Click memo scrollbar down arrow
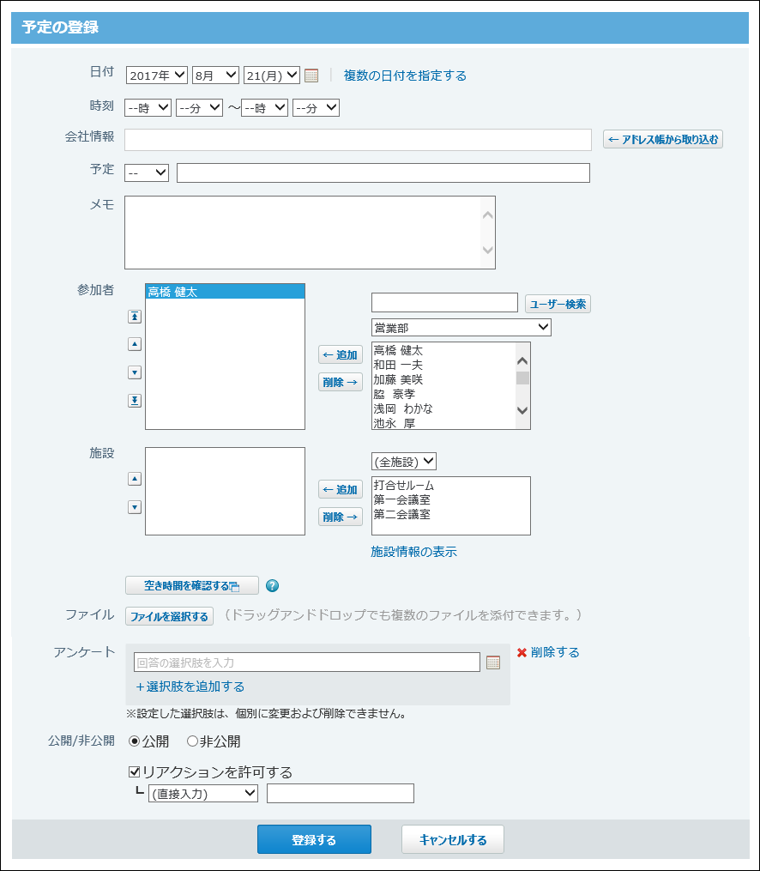 (x=488, y=250)
